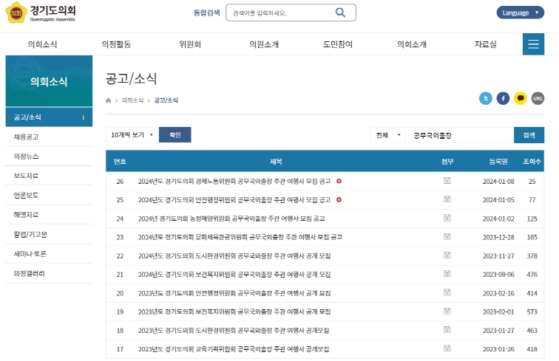Click the 확인 button
Screen dimensions: 559x361
[175, 135]
